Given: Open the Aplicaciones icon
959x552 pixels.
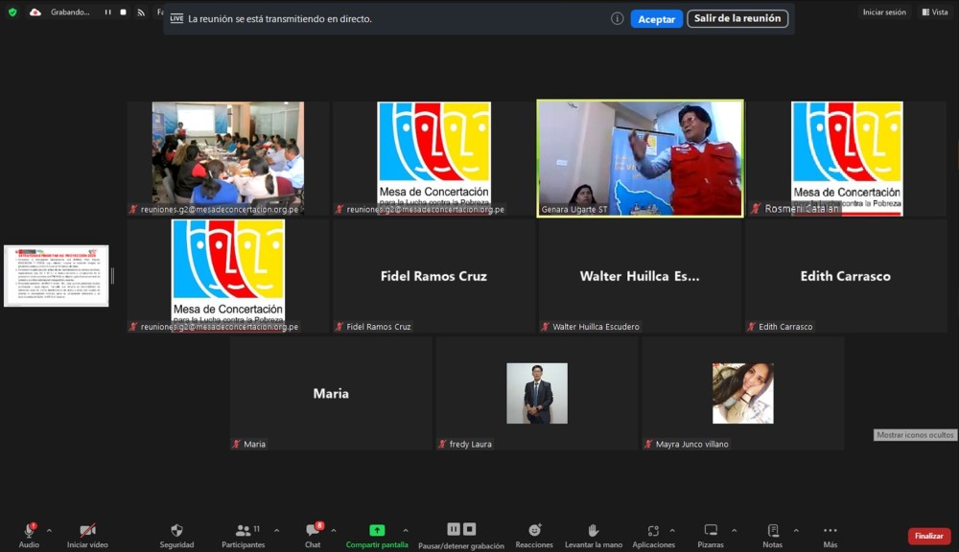Looking at the screenshot, I should point(653,530).
